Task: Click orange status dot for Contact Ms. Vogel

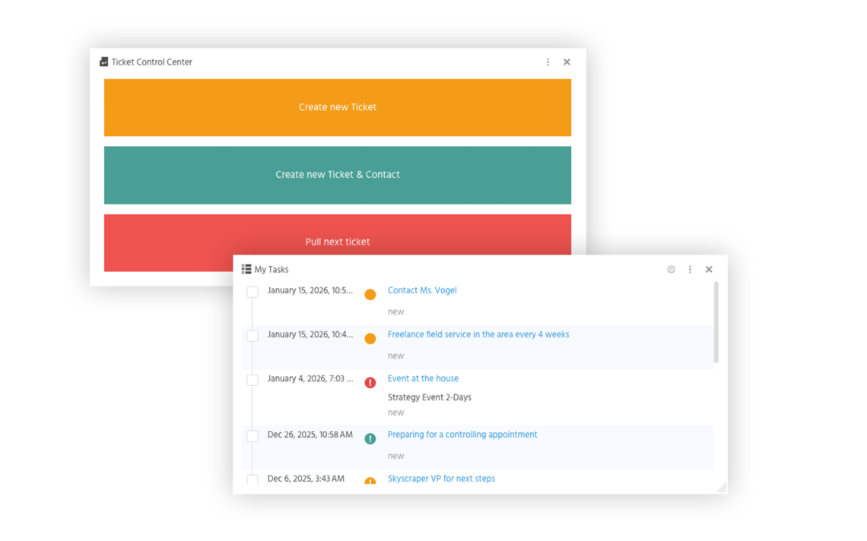Action: pos(370,295)
